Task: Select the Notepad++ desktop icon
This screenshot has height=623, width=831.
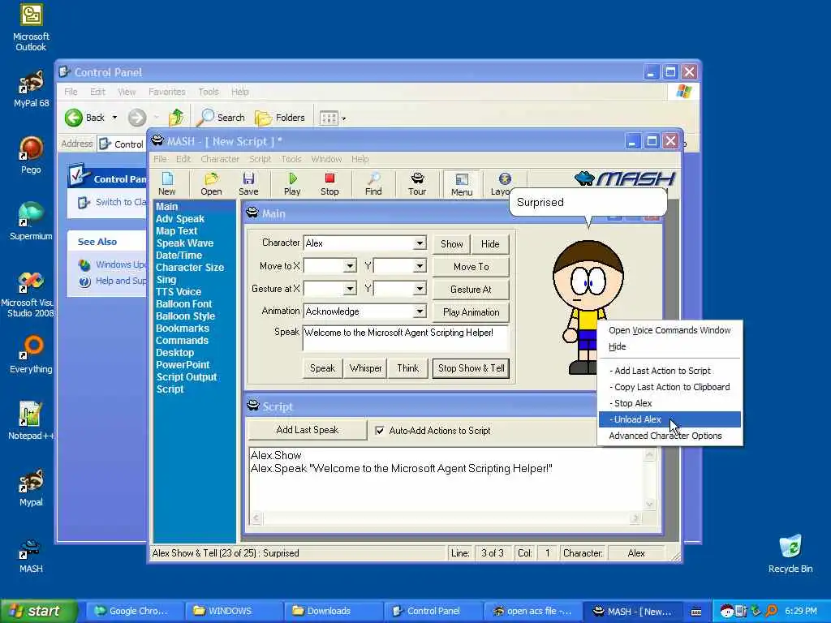Action: pyautogui.click(x=31, y=421)
